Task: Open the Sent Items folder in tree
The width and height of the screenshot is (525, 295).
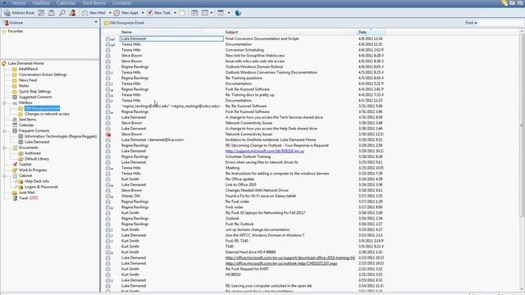Action: point(27,120)
